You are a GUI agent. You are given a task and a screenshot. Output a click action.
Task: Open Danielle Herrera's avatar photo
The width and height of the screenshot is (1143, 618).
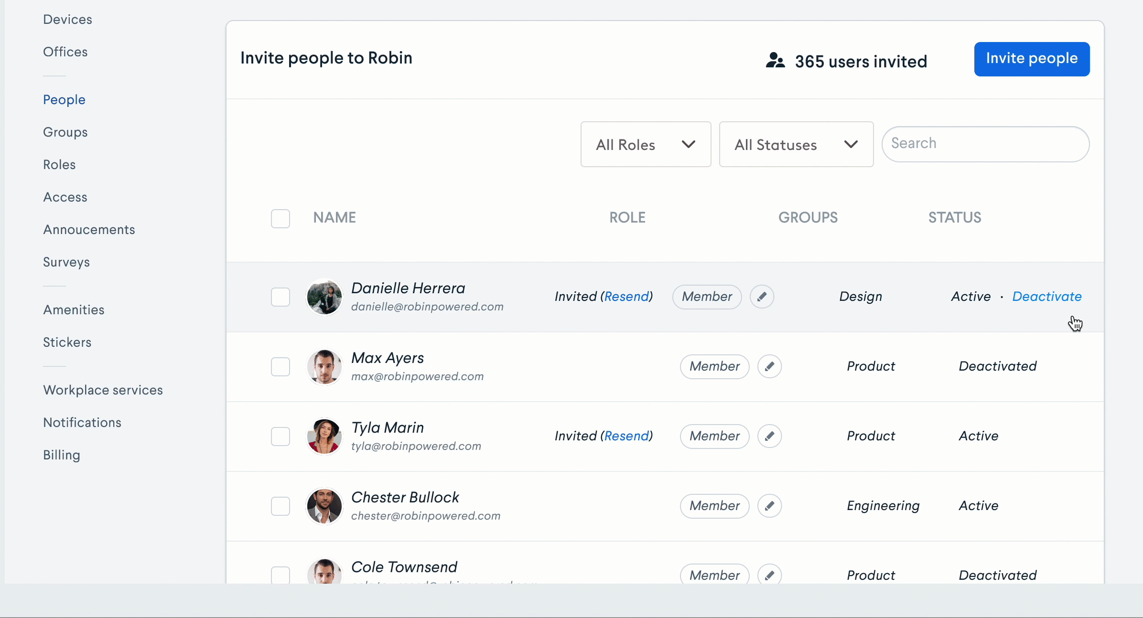click(x=324, y=297)
